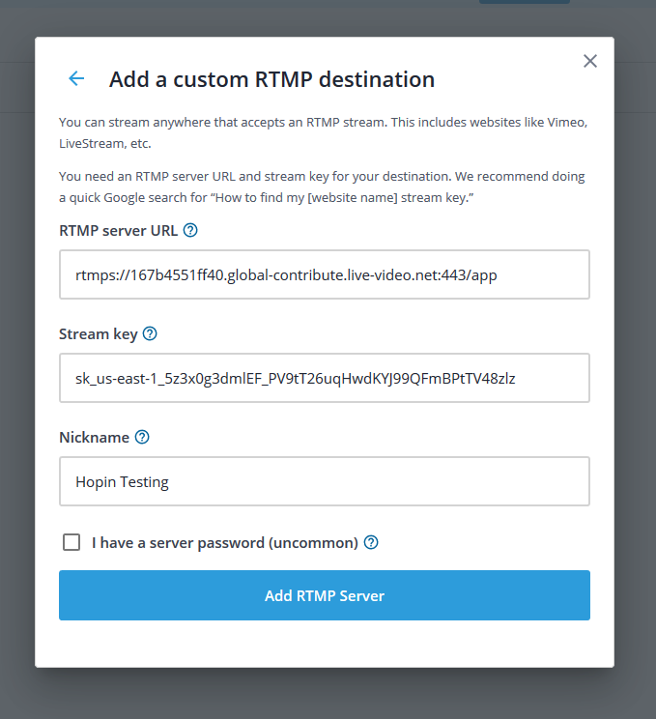Click the 'Stream key' field label
Image resolution: width=656 pixels, height=719 pixels.
(99, 334)
